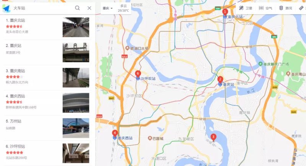Viewport: 306px width, 166px height.
Task: Click red map marker 3 near the river
Action: pyautogui.click(x=213, y=137)
